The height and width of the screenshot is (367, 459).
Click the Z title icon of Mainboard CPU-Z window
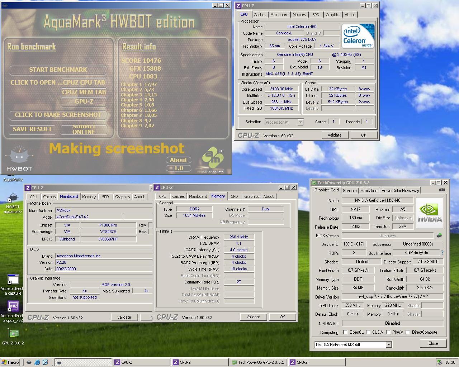pyautogui.click(x=28, y=188)
